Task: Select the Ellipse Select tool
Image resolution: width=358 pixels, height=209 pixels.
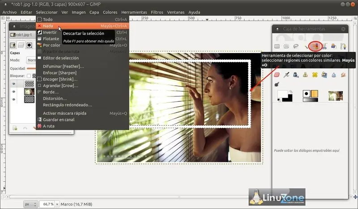Action: pos(286,46)
